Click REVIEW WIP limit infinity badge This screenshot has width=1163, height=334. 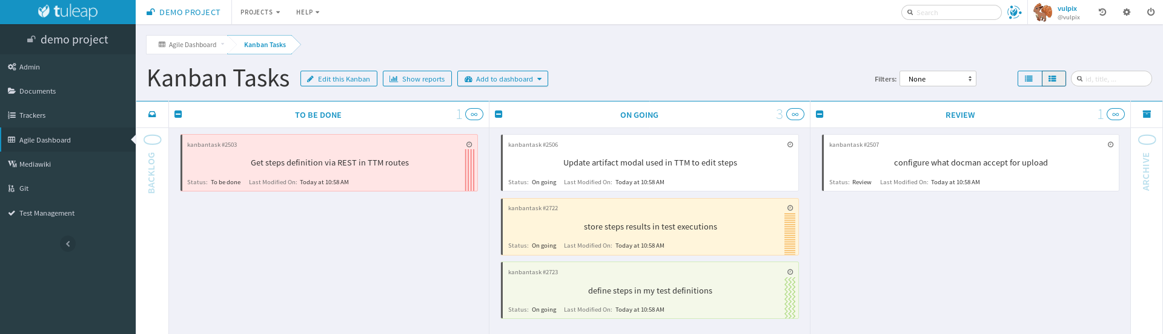coord(1116,114)
